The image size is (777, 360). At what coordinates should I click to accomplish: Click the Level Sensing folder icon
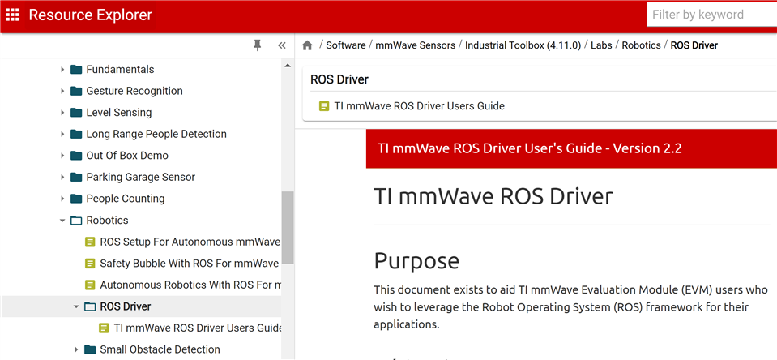76,113
